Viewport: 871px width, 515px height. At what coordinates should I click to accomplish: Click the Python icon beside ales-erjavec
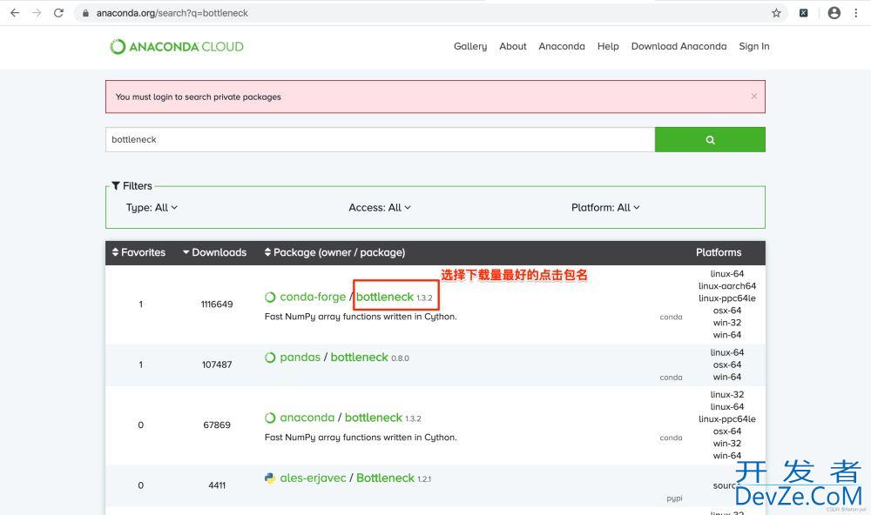tap(270, 478)
